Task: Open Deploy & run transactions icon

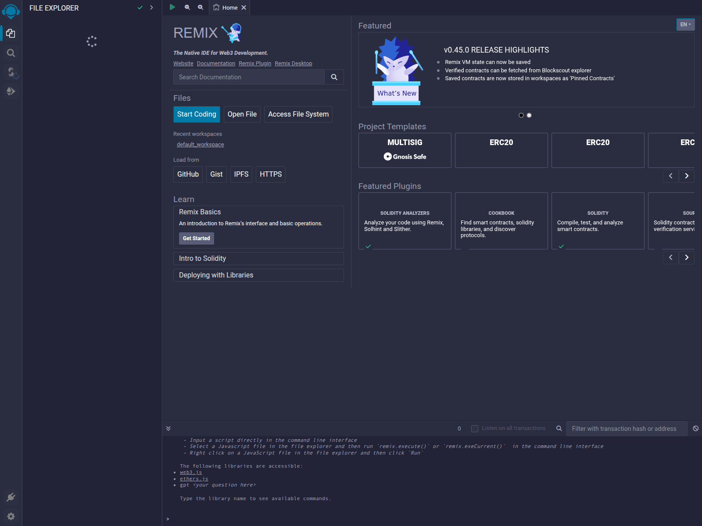Action: pyautogui.click(x=11, y=91)
